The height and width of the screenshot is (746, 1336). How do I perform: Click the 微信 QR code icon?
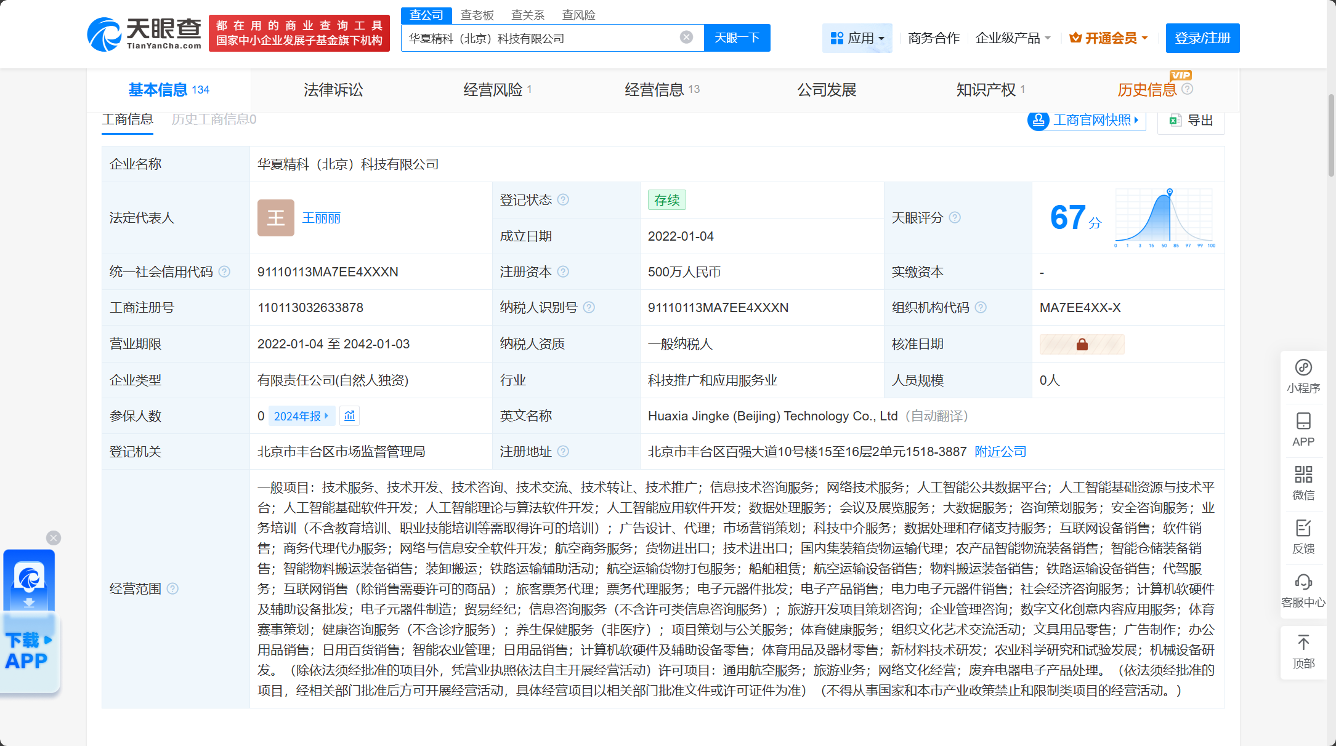tap(1303, 483)
